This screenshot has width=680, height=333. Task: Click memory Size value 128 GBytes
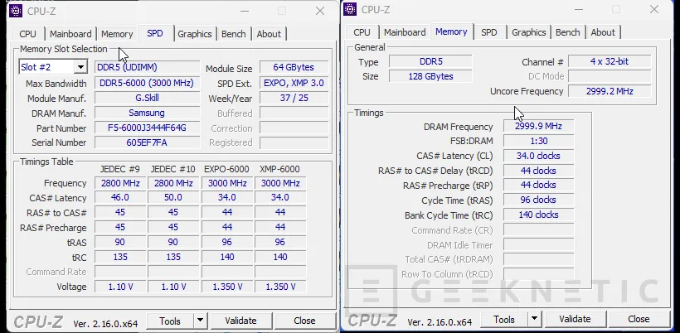coord(430,76)
